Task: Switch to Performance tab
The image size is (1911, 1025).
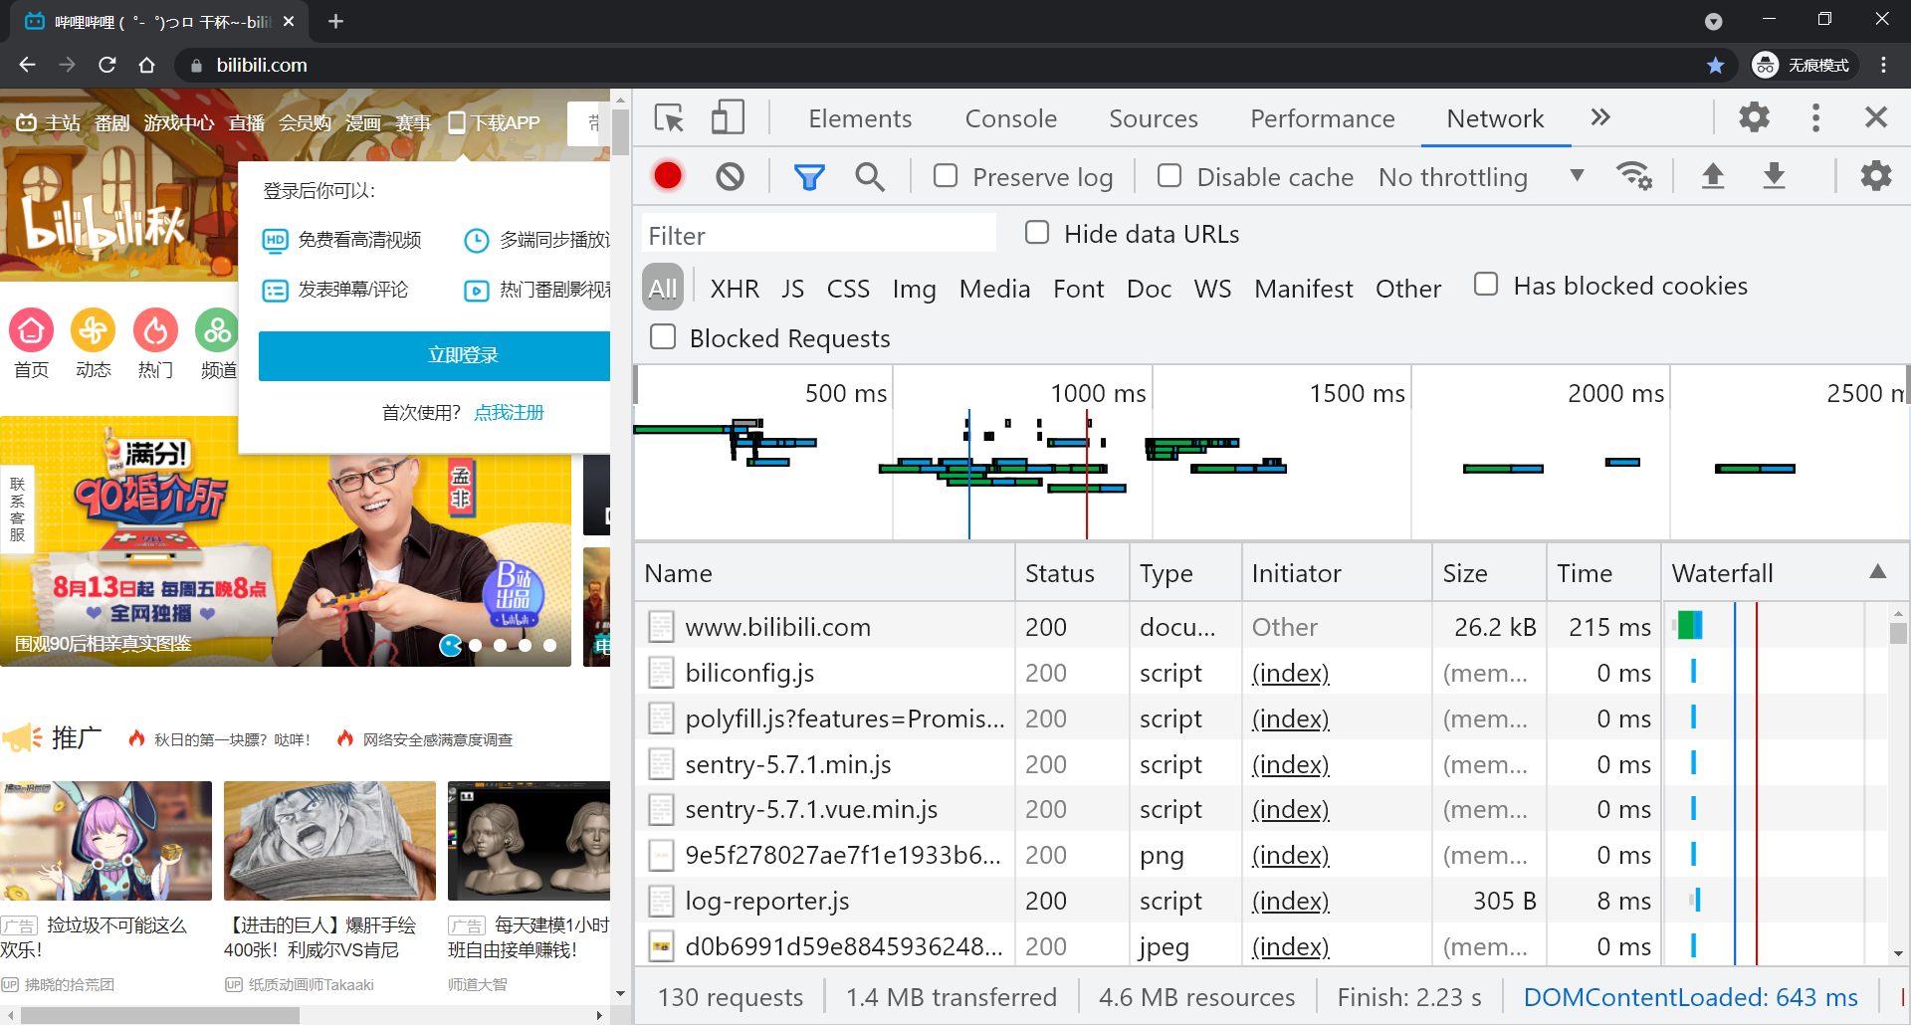Action: click(x=1323, y=118)
